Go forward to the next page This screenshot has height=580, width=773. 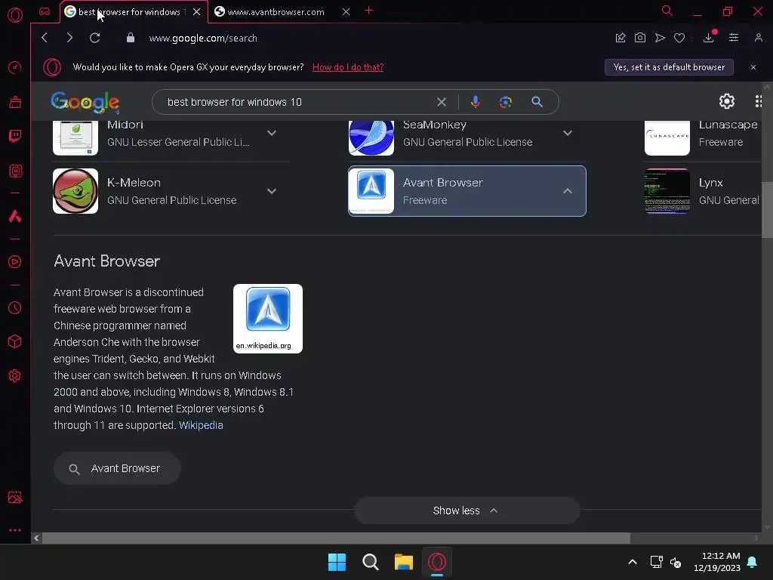(x=69, y=38)
